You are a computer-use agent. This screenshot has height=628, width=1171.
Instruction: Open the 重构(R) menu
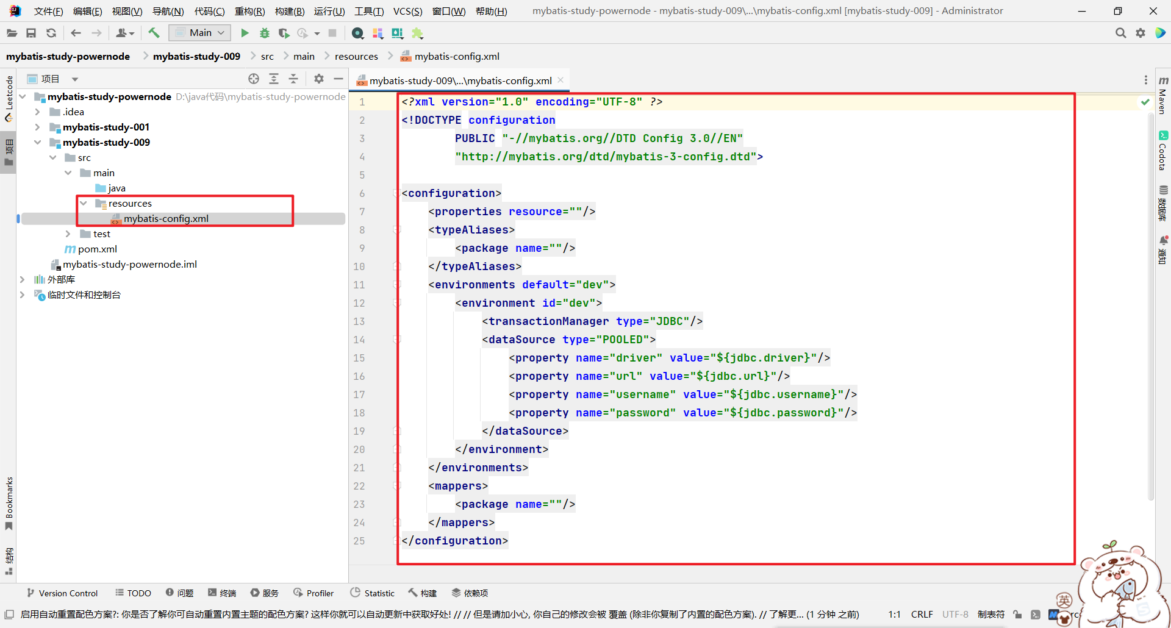[x=250, y=11]
